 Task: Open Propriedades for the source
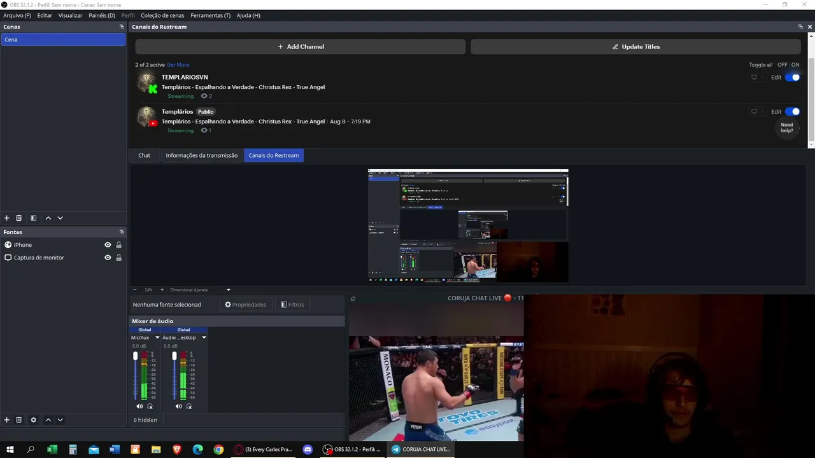(x=245, y=305)
